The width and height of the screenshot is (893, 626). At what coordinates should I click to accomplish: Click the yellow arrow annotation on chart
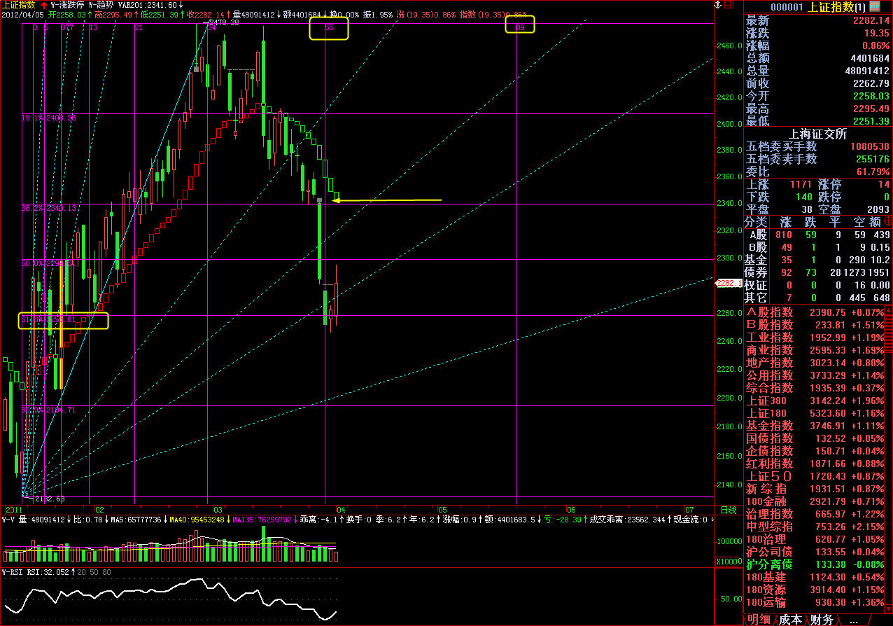[x=386, y=201]
